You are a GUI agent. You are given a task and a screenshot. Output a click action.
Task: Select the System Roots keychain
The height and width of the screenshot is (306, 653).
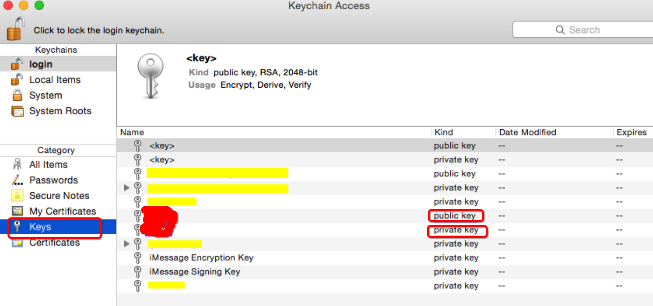[60, 111]
